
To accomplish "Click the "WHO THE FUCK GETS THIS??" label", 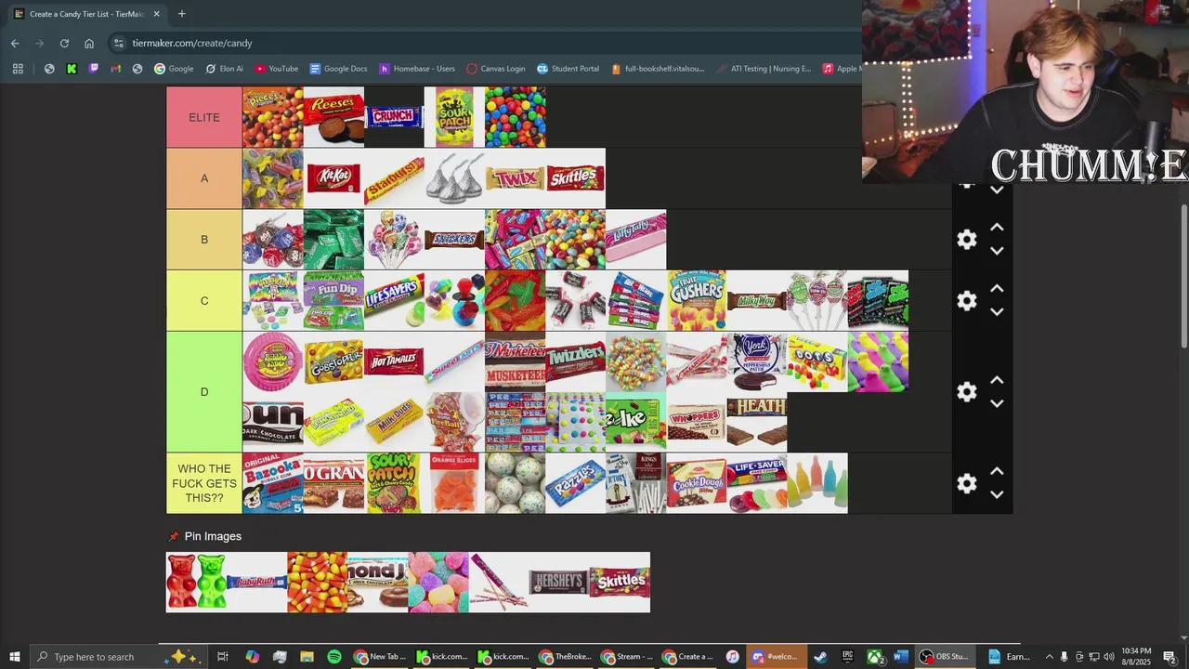I will [x=204, y=483].
